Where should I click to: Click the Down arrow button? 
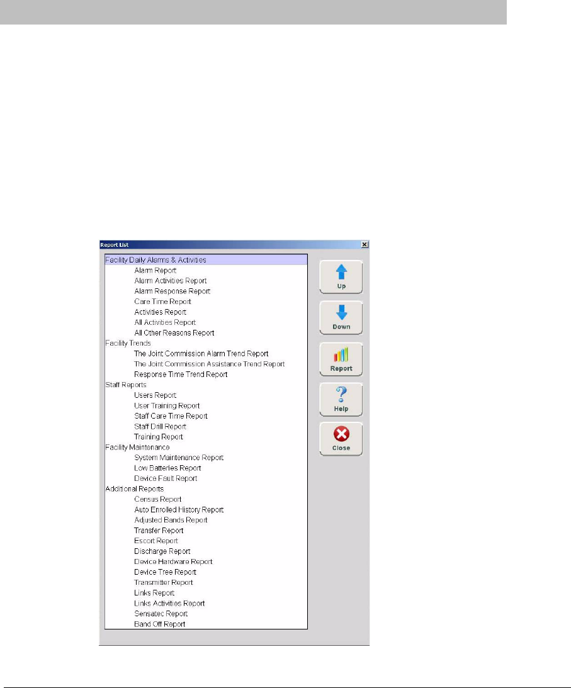point(341,318)
